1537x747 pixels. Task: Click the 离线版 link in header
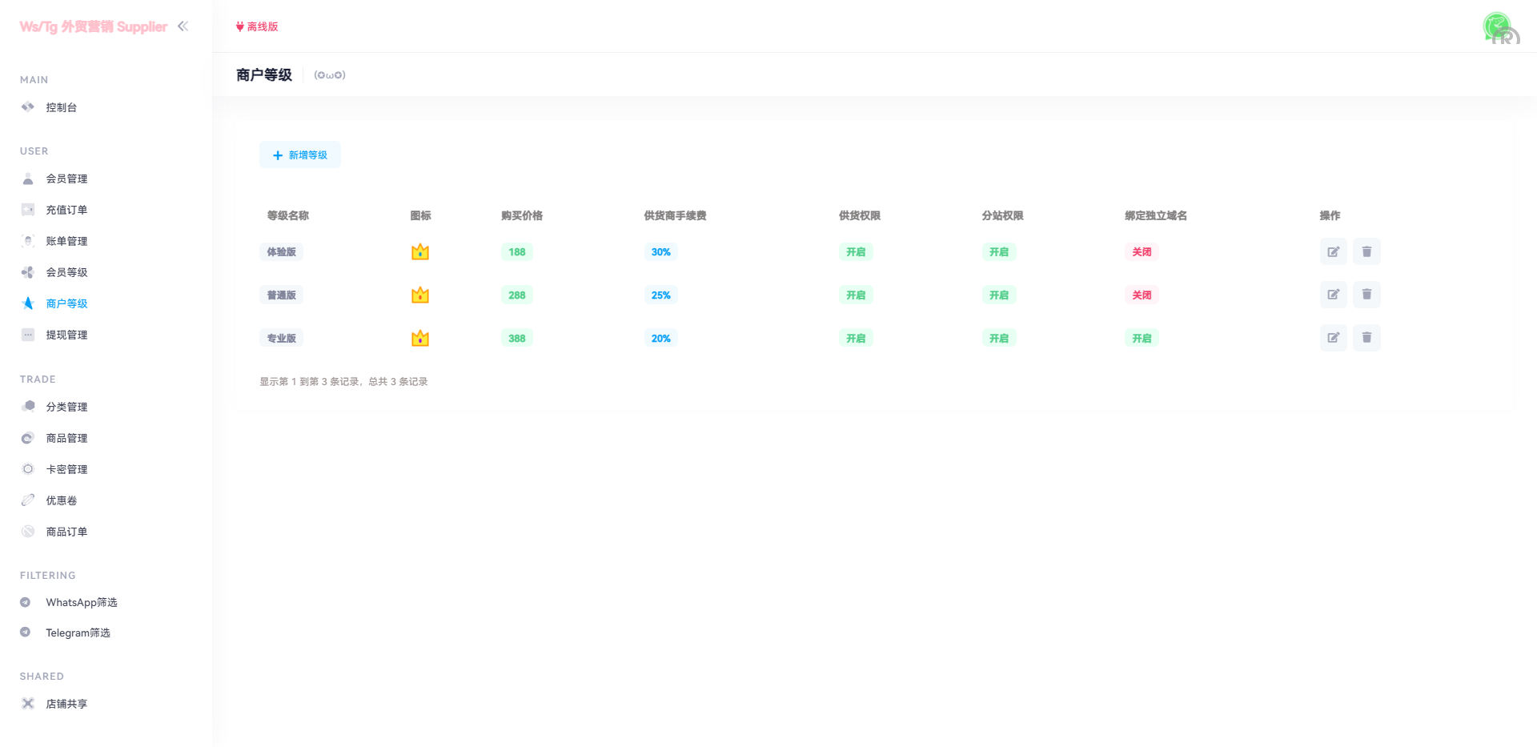click(x=258, y=26)
